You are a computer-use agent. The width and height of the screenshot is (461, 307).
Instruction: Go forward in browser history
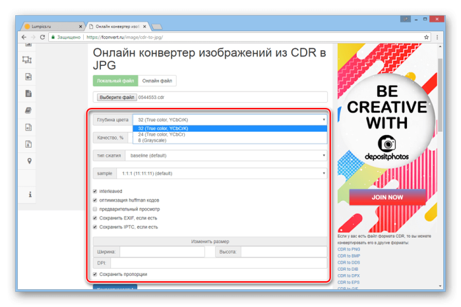(33, 38)
